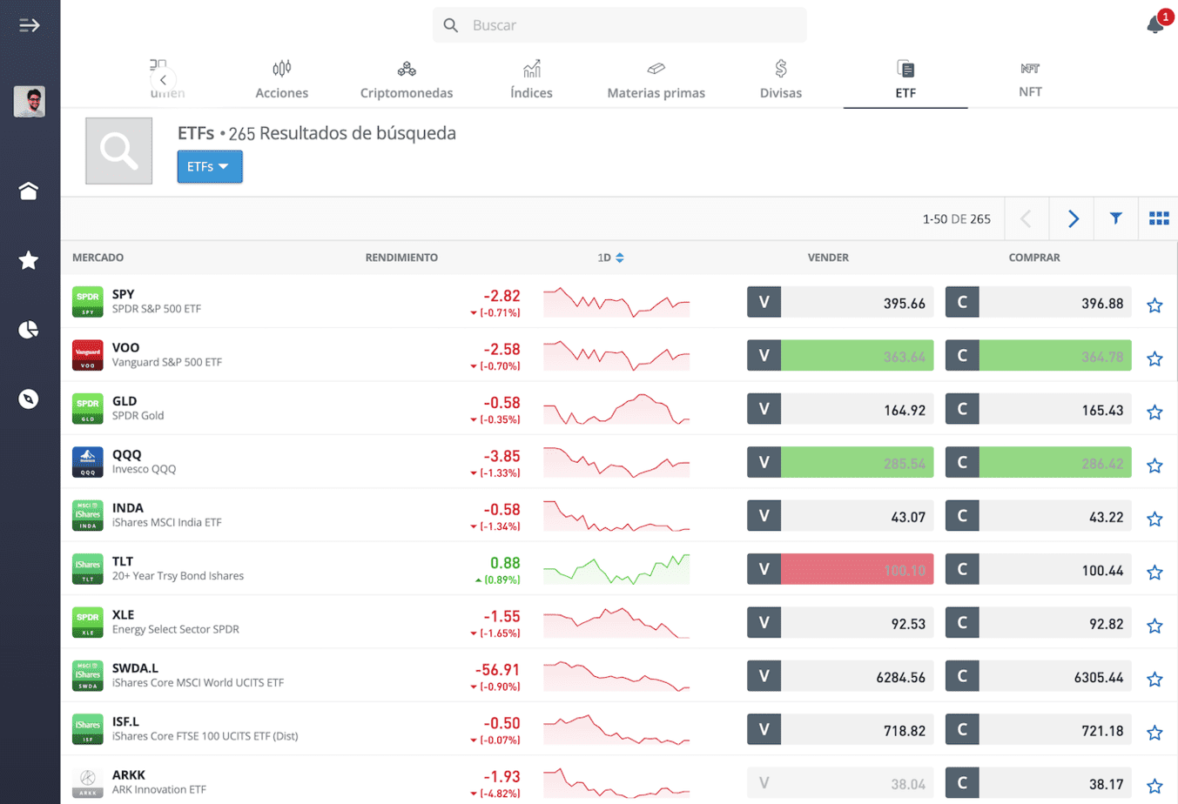The image size is (1178, 804).
Task: Sort by the 1D column toggle
Action: (610, 258)
